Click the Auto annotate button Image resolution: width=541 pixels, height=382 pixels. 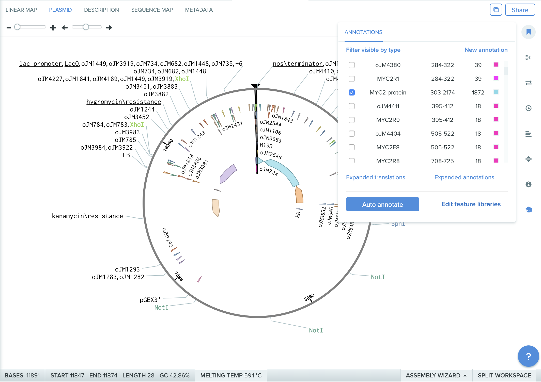click(x=382, y=204)
